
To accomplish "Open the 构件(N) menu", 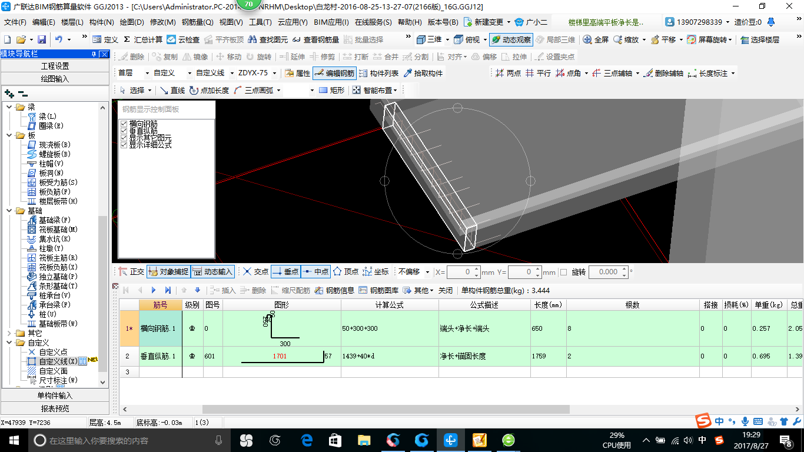I will [x=101, y=22].
